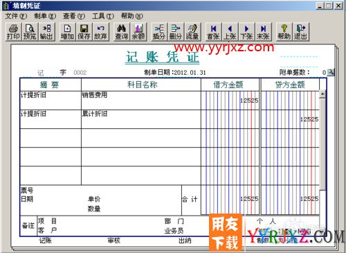Open 流量 cash flow icon
Image resolution: width=346 pixels, height=253 pixels.
192,32
